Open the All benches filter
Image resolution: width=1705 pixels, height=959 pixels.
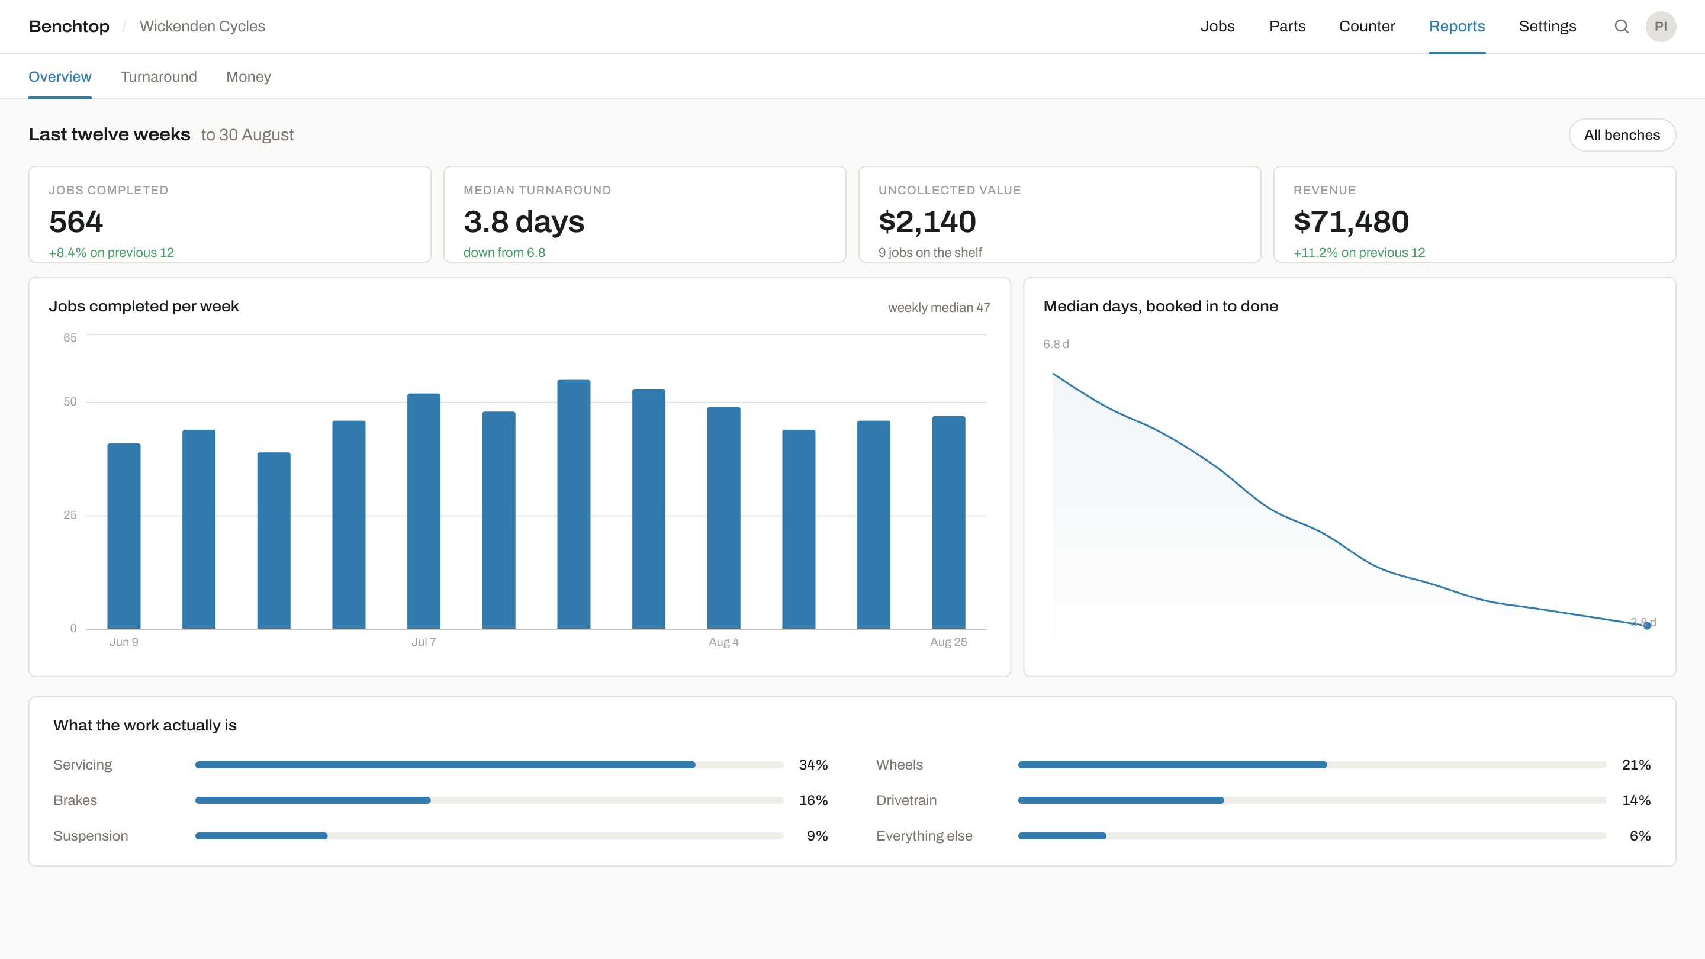[1622, 135]
